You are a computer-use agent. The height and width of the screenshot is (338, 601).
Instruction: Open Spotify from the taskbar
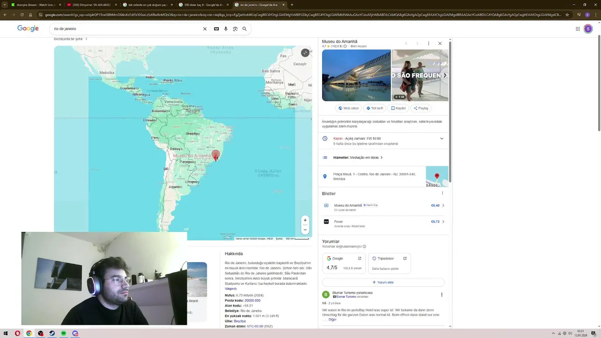[64, 333]
